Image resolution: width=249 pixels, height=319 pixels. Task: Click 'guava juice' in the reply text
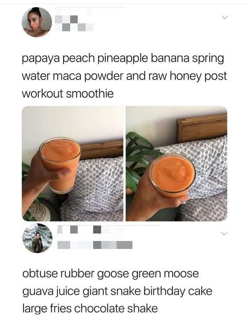(51, 292)
